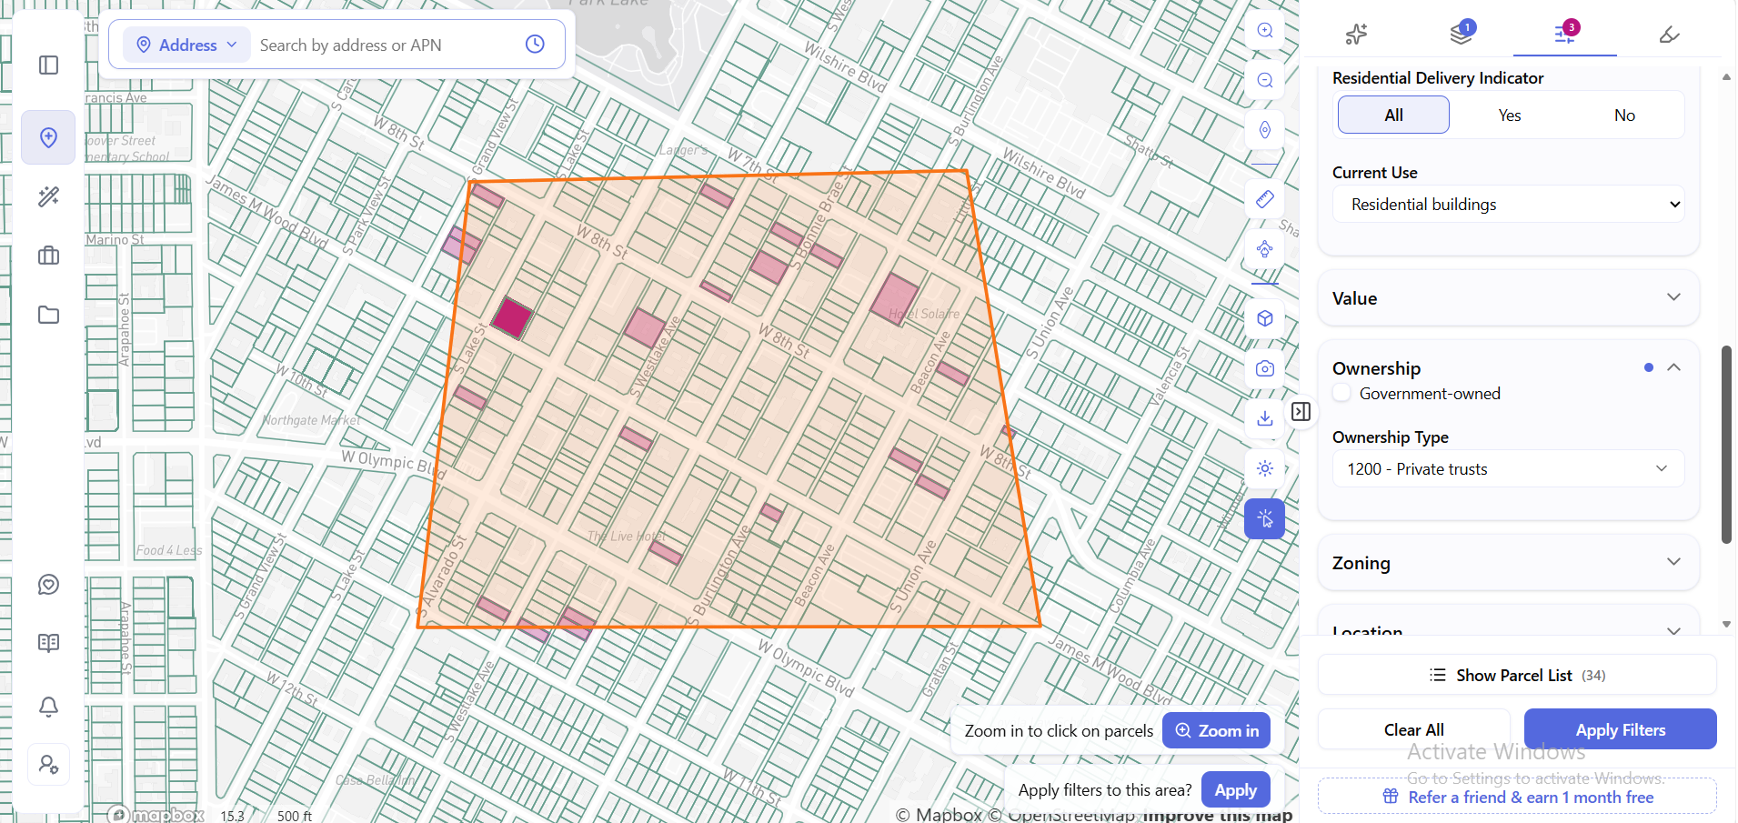Open user account settings icon
The width and height of the screenshot is (1738, 823).
49,765
